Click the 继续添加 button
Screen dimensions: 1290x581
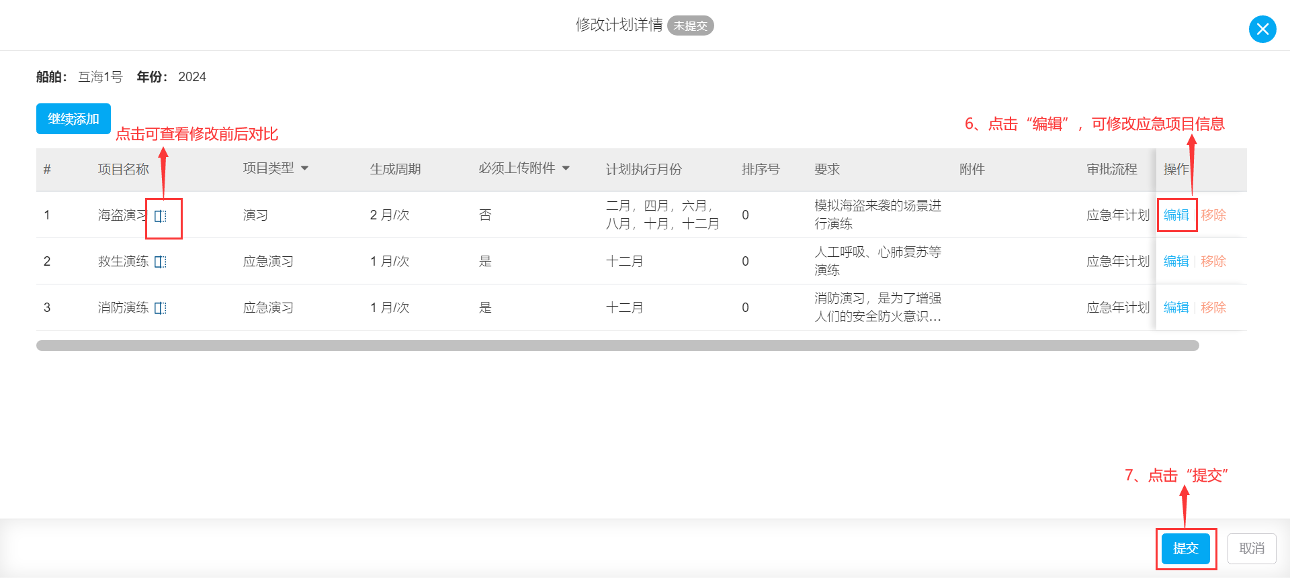click(x=73, y=119)
